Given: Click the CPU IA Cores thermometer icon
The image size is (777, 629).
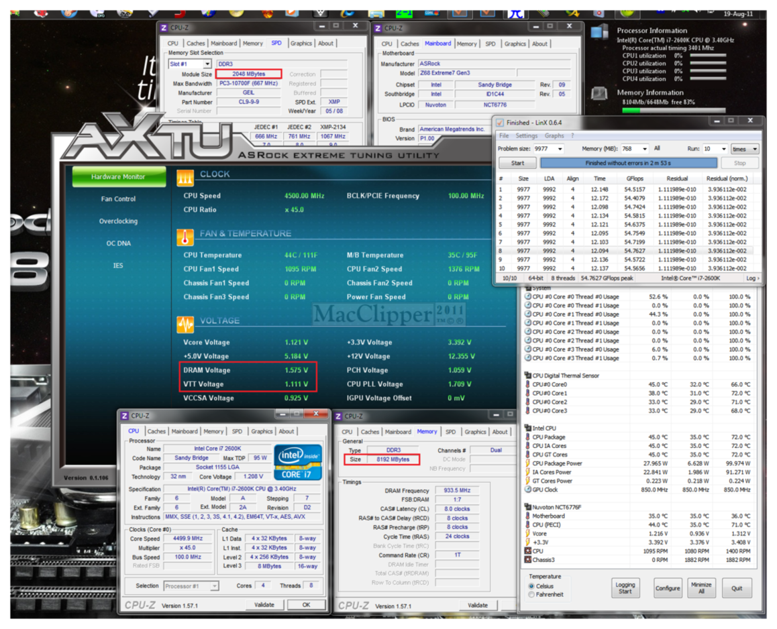Looking at the screenshot, I should (x=528, y=446).
